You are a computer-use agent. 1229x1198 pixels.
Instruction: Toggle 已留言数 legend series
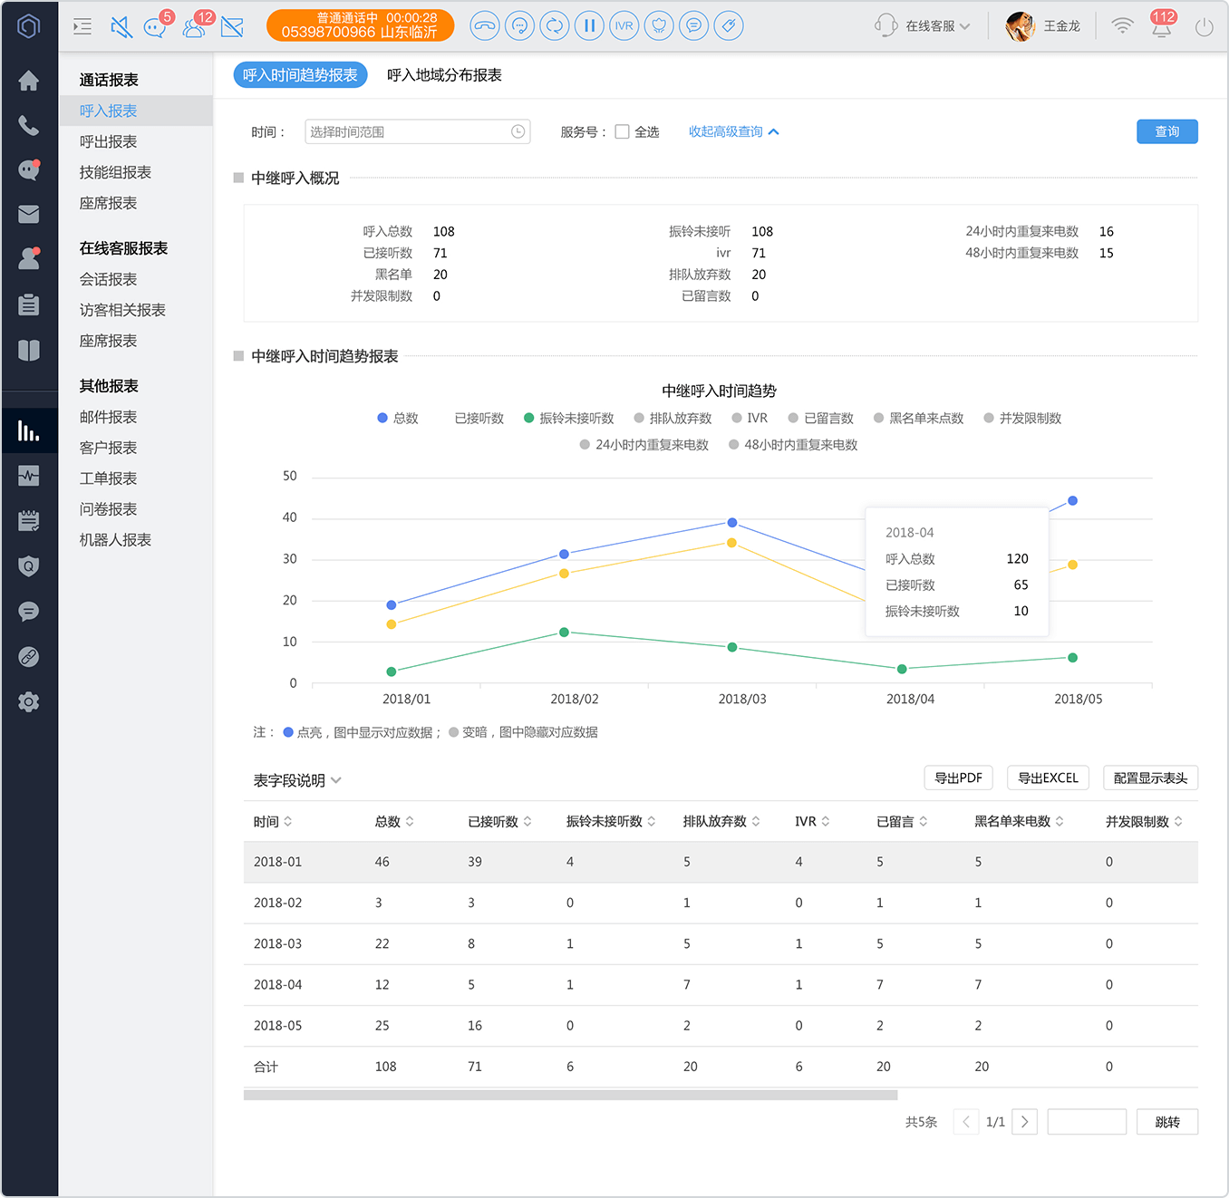[821, 418]
